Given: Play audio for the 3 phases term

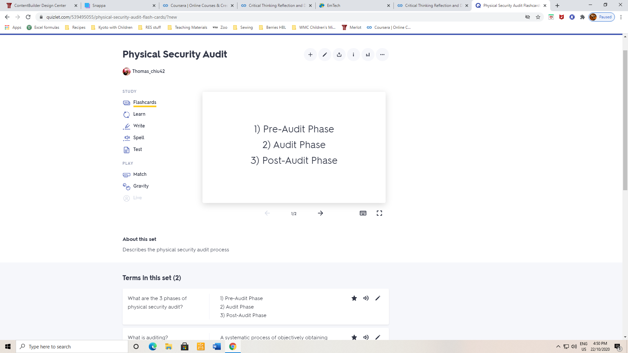Looking at the screenshot, I should click(366, 298).
